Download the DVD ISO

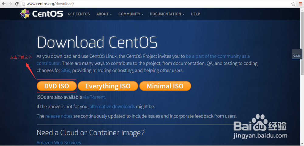pyautogui.click(x=57, y=86)
